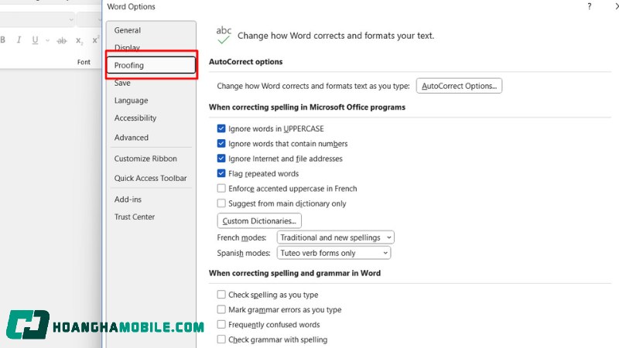Click 'When correcting spelling and grammar in Word' heading
Viewport: 619px width, 348px height.
pyautogui.click(x=295, y=274)
